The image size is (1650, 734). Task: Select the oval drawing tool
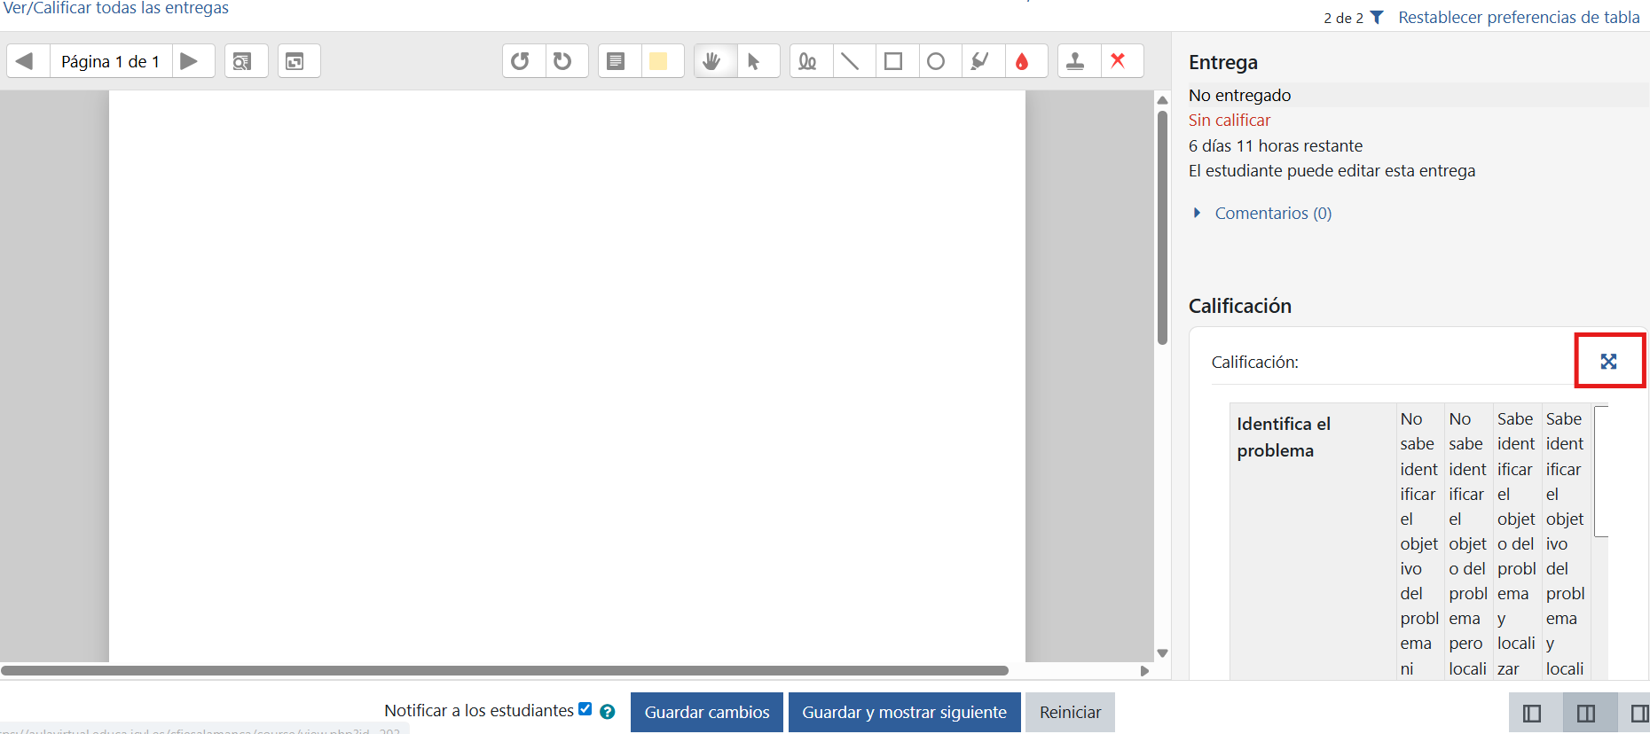[x=936, y=61]
